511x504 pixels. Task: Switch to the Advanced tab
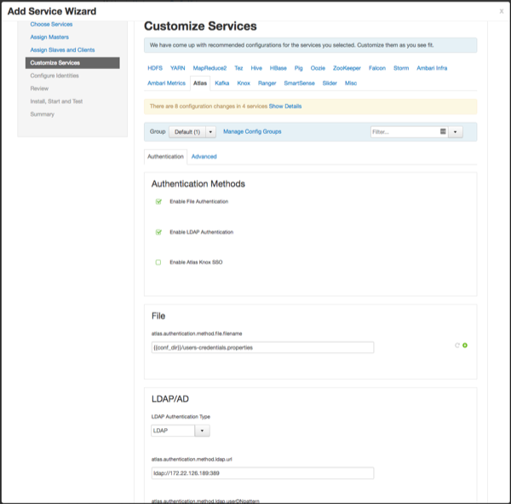(204, 157)
